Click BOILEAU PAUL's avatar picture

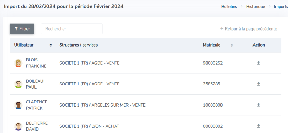pos(18,84)
